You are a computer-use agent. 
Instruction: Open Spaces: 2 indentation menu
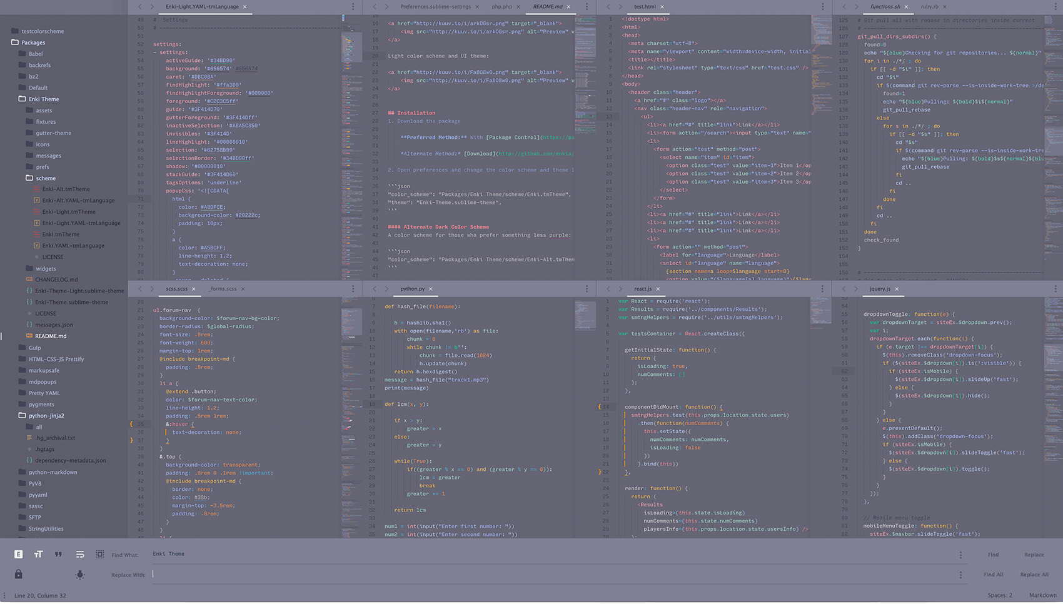(x=1000, y=595)
